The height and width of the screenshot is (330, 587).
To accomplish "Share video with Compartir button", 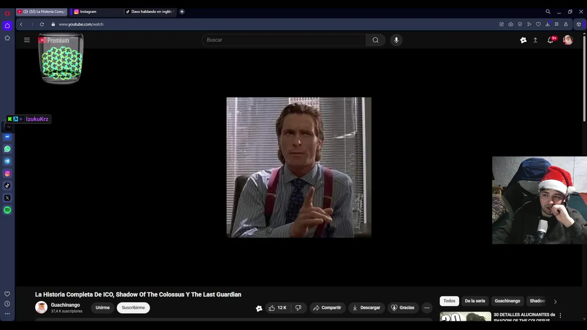I will coord(327,308).
